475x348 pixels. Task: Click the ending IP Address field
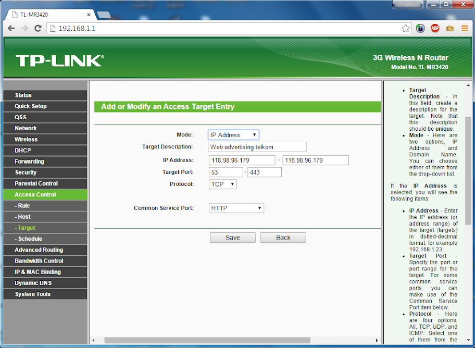pyautogui.click(x=315, y=160)
